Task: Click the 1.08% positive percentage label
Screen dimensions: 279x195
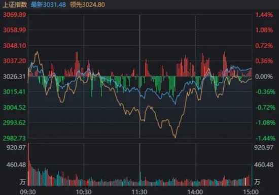Action: pyautogui.click(x=264, y=30)
